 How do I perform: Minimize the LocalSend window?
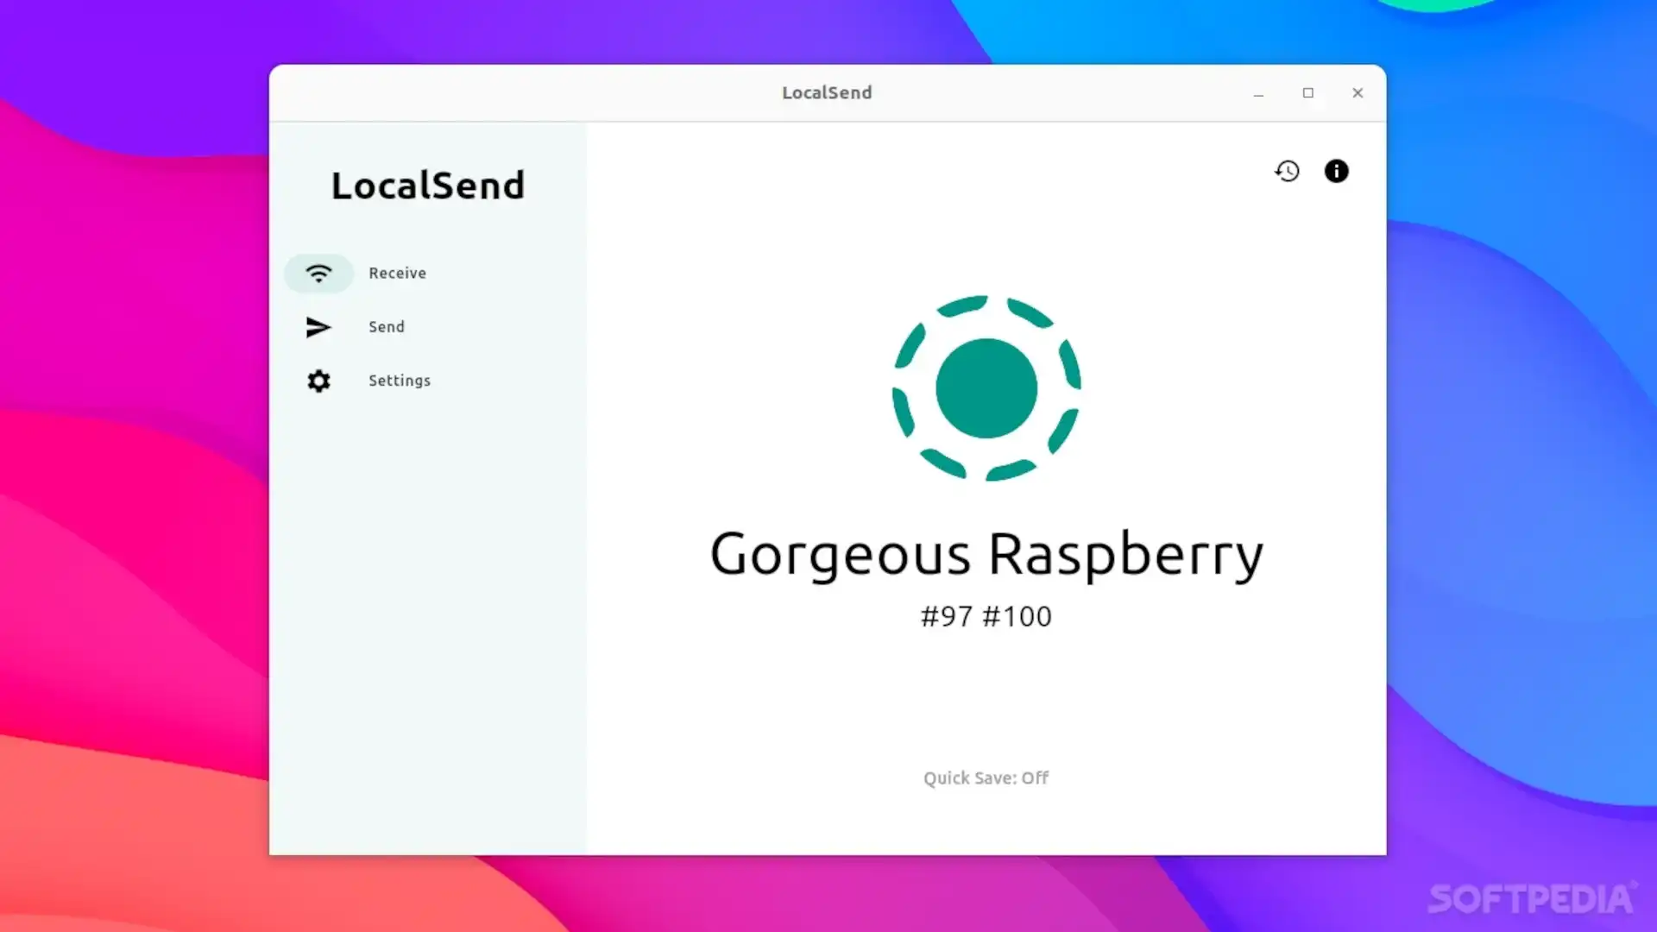1258,93
